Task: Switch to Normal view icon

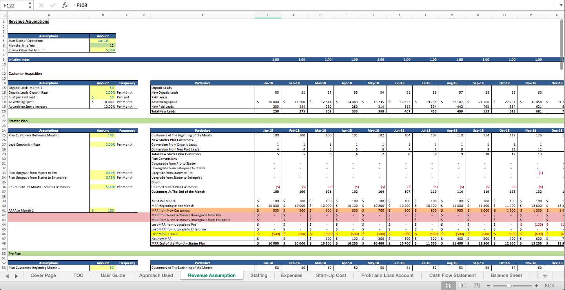Action: [448, 286]
